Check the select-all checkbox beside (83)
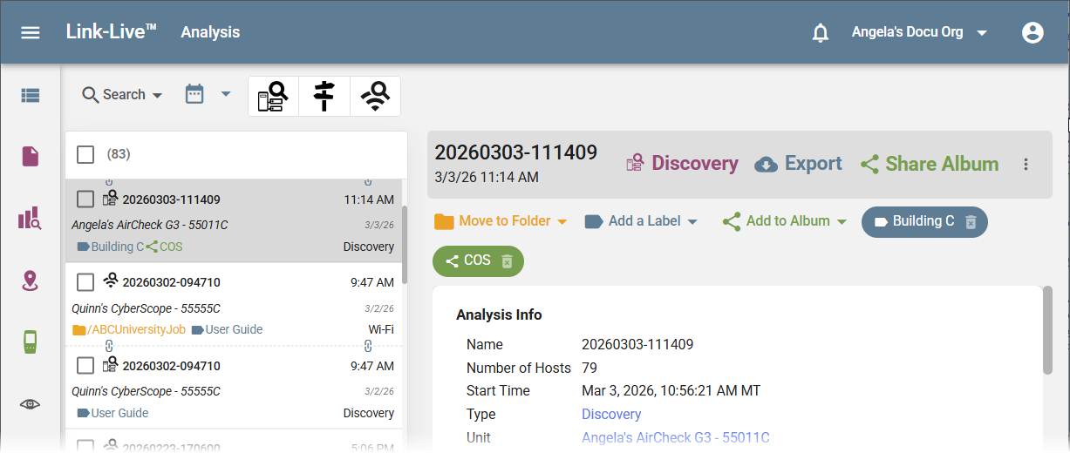This screenshot has height=453, width=1070. click(x=85, y=154)
